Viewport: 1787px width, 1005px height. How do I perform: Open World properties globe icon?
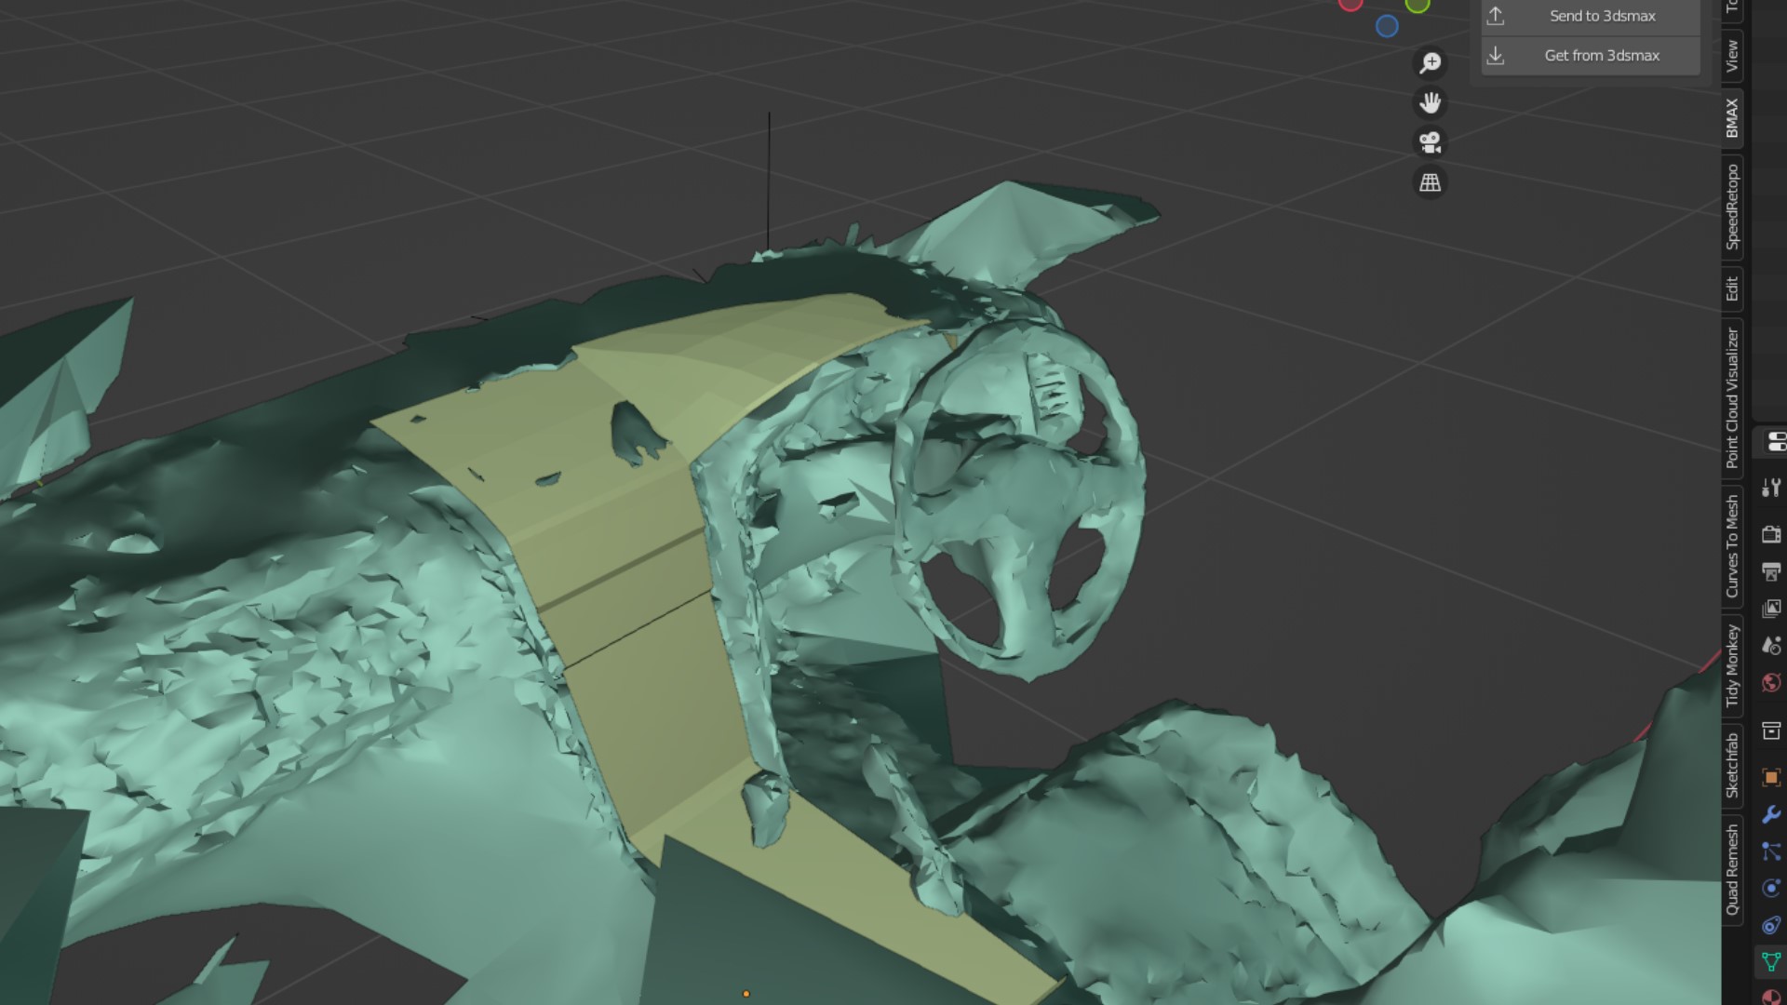pyautogui.click(x=1770, y=683)
